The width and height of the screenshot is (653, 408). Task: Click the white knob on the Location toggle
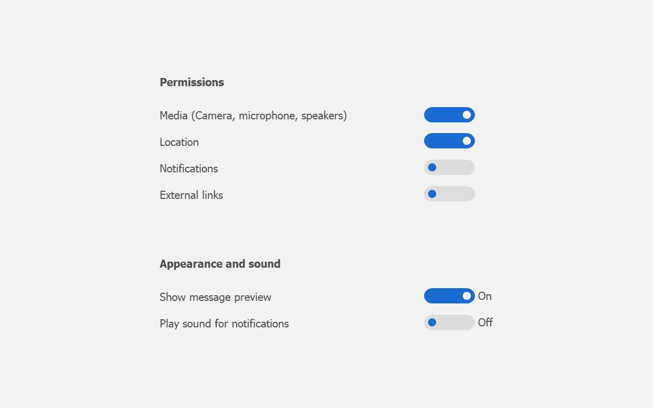point(467,141)
